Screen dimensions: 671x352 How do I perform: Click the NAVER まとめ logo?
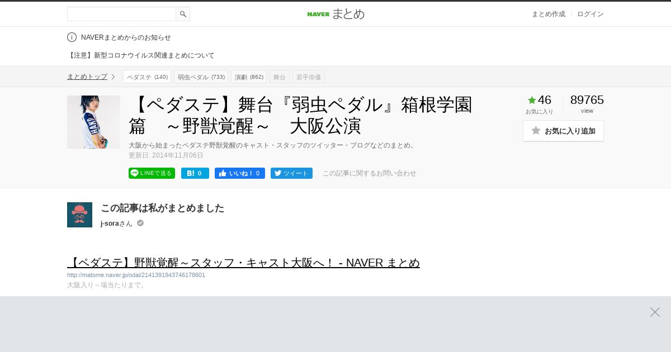(x=335, y=14)
